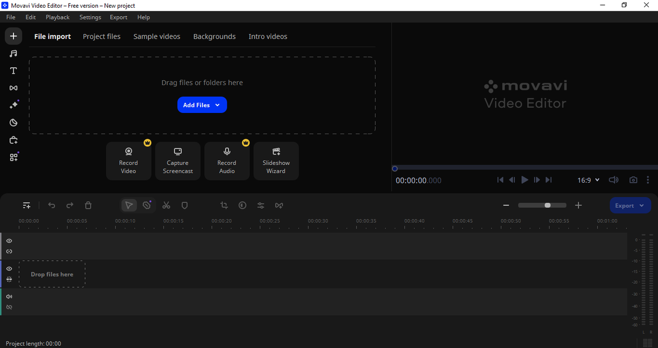
Task: Open the Crop and rotate tool
Action: (224, 205)
